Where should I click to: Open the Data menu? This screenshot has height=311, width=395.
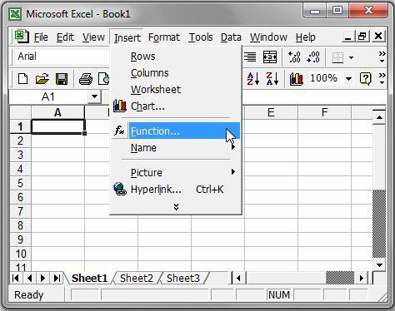(x=231, y=37)
